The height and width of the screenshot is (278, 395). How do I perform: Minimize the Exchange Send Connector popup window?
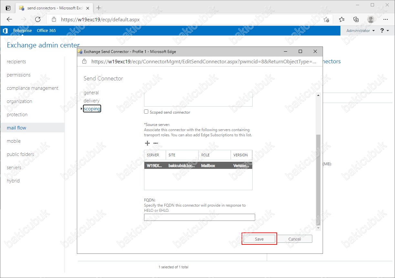pos(286,51)
